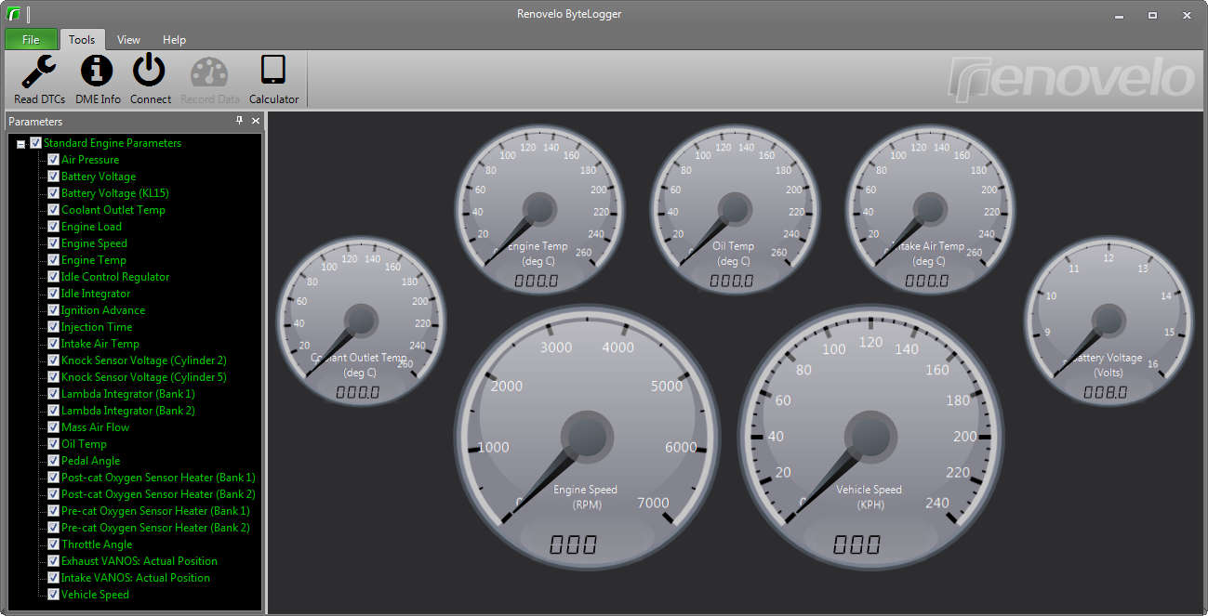Select Lambda Integrator (Bank 2)

[x=128, y=411]
